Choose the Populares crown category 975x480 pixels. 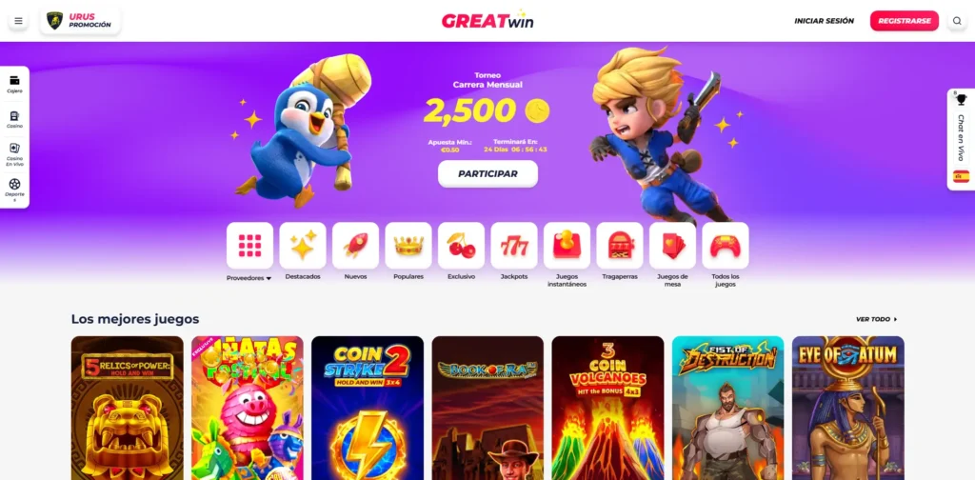408,246
